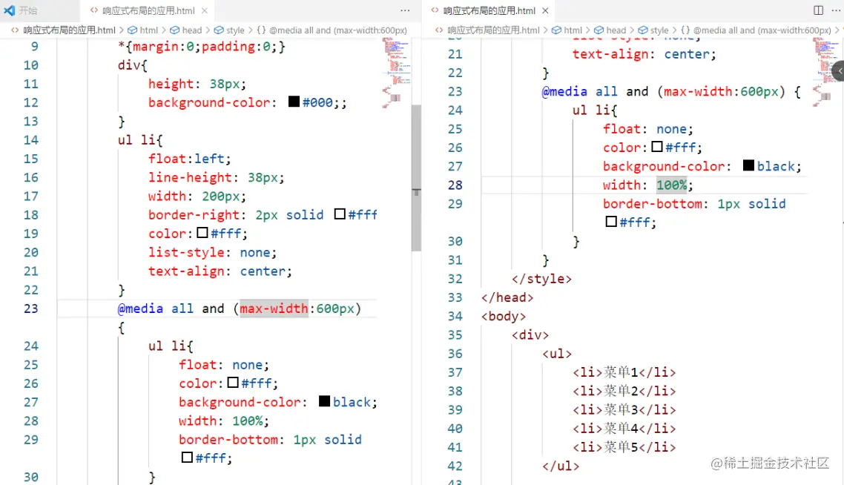Screen dimensions: 844x485
Task: Open the left editor more actions menu
Action: point(405,10)
